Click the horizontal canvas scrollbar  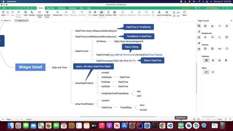click(118, 117)
